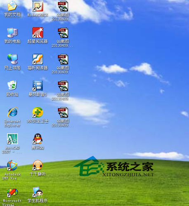This screenshot has height=206, width=189.
Task: Click the 腾讯QQ penguin icon
Action: 38,139
